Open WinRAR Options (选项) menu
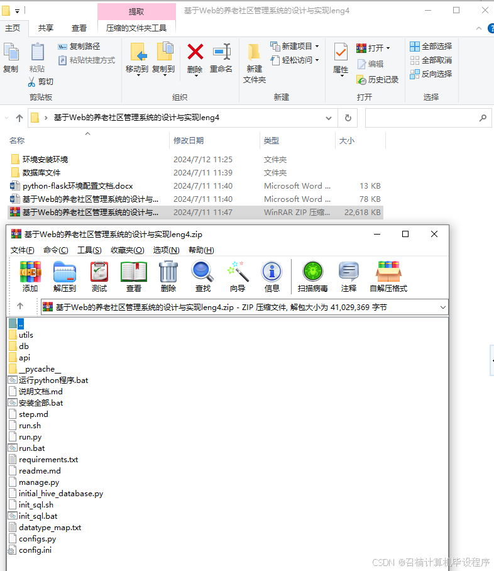Viewport: 494px width, 571px height. (167, 250)
